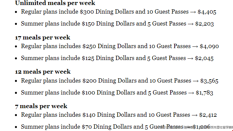Image resolution: width=233 pixels, height=131 pixels.
Task: Click the $2,045 summer plan price
Action: point(204,58)
